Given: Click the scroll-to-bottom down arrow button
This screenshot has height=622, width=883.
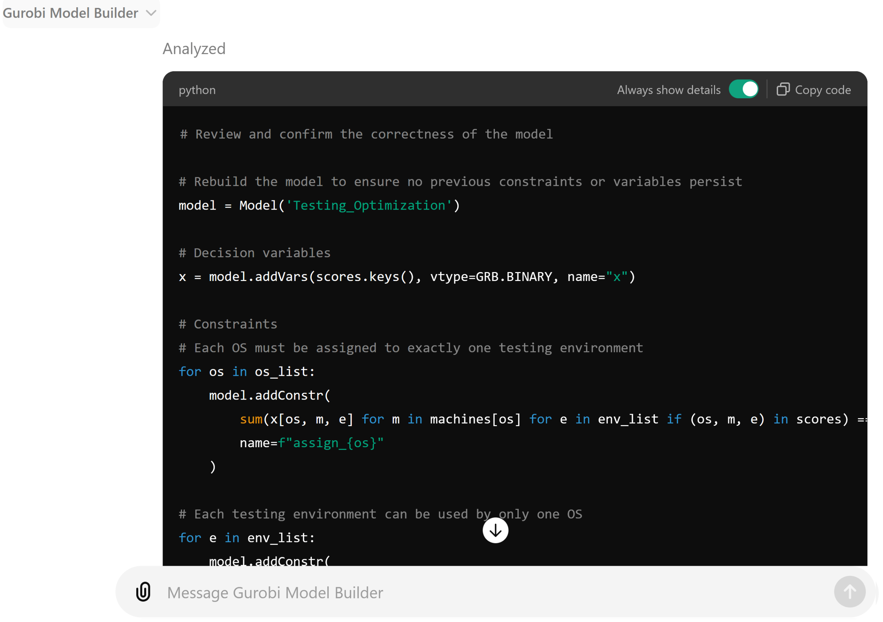Looking at the screenshot, I should pos(495,531).
